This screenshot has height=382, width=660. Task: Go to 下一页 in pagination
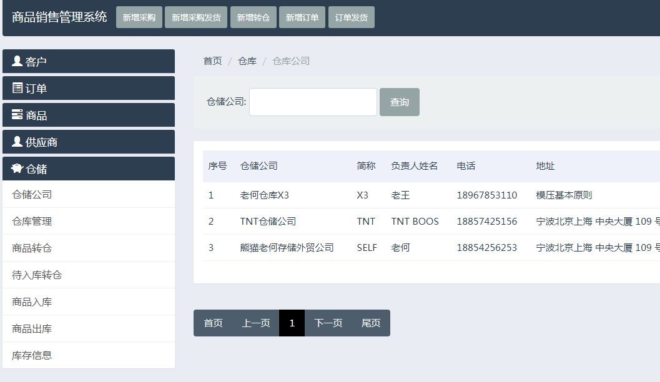click(328, 323)
